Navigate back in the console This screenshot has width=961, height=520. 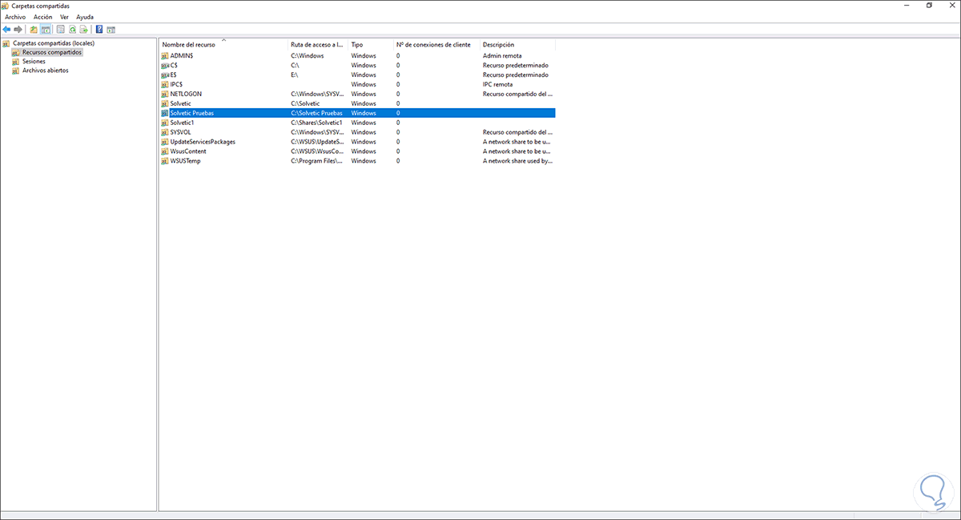6,29
